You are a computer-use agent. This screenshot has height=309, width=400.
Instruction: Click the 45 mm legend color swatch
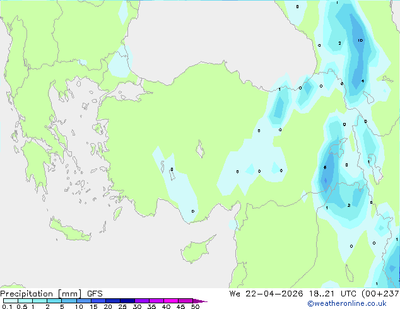[185, 301]
